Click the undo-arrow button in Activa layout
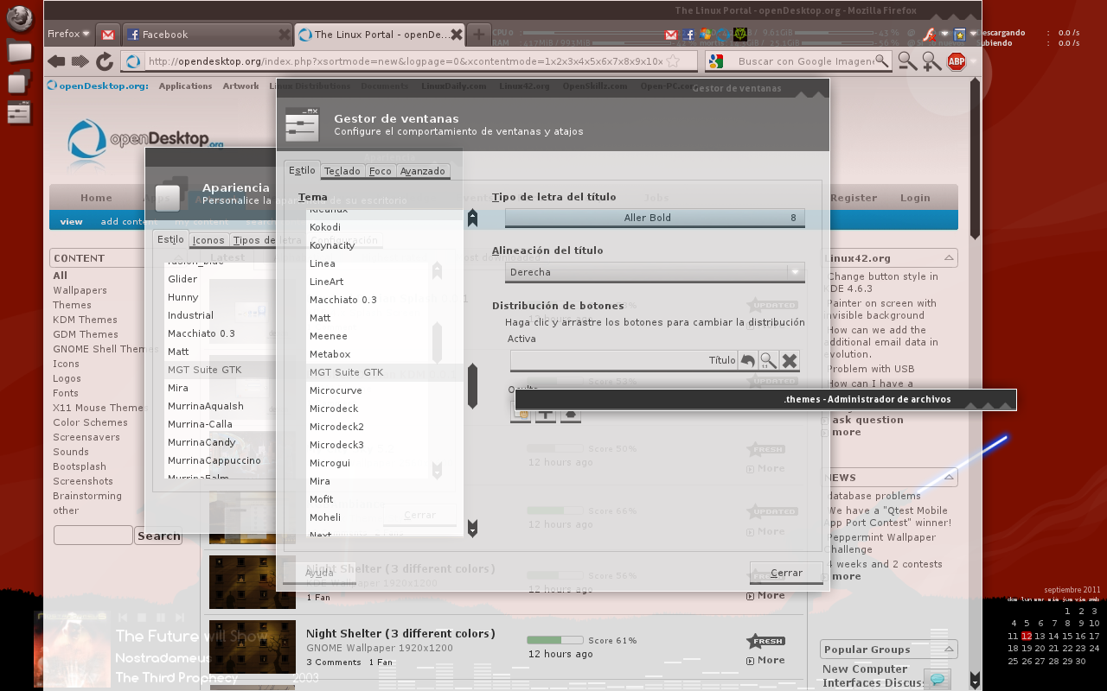The image size is (1107, 691). [x=748, y=360]
